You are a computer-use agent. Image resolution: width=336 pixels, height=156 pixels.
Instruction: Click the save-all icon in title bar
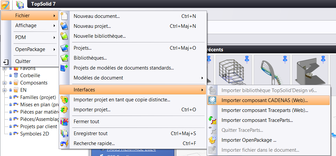tap(20, 5)
